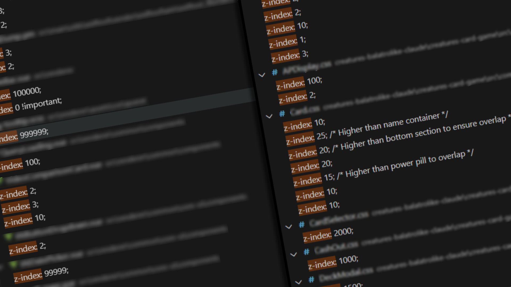
Task: Click the CSS file icon near DeckModal.css
Action: click(311, 279)
